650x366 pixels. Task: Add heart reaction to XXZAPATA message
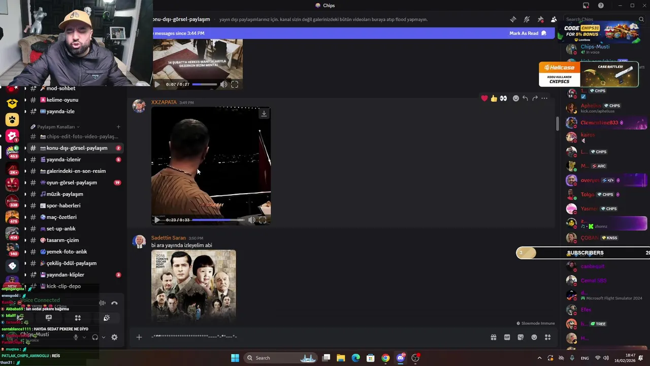(484, 98)
